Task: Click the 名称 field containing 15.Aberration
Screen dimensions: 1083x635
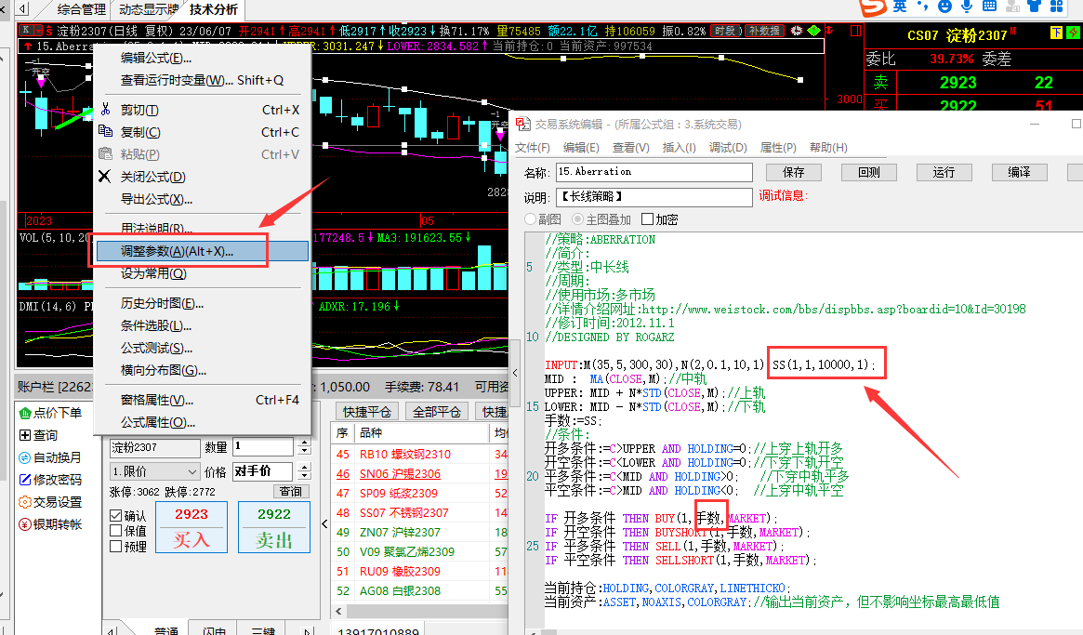Action: [654, 172]
